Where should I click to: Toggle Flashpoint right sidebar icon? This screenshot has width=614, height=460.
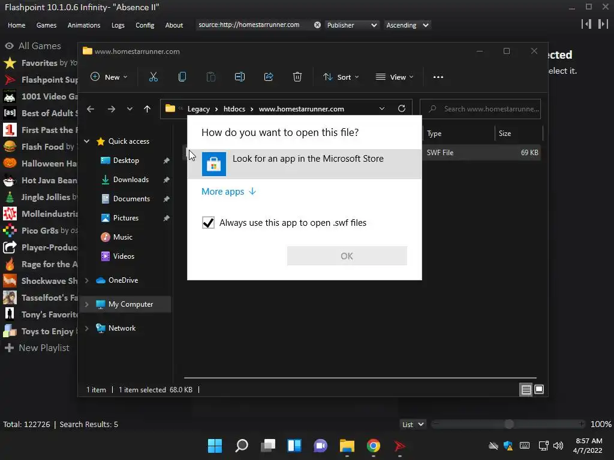click(x=602, y=24)
